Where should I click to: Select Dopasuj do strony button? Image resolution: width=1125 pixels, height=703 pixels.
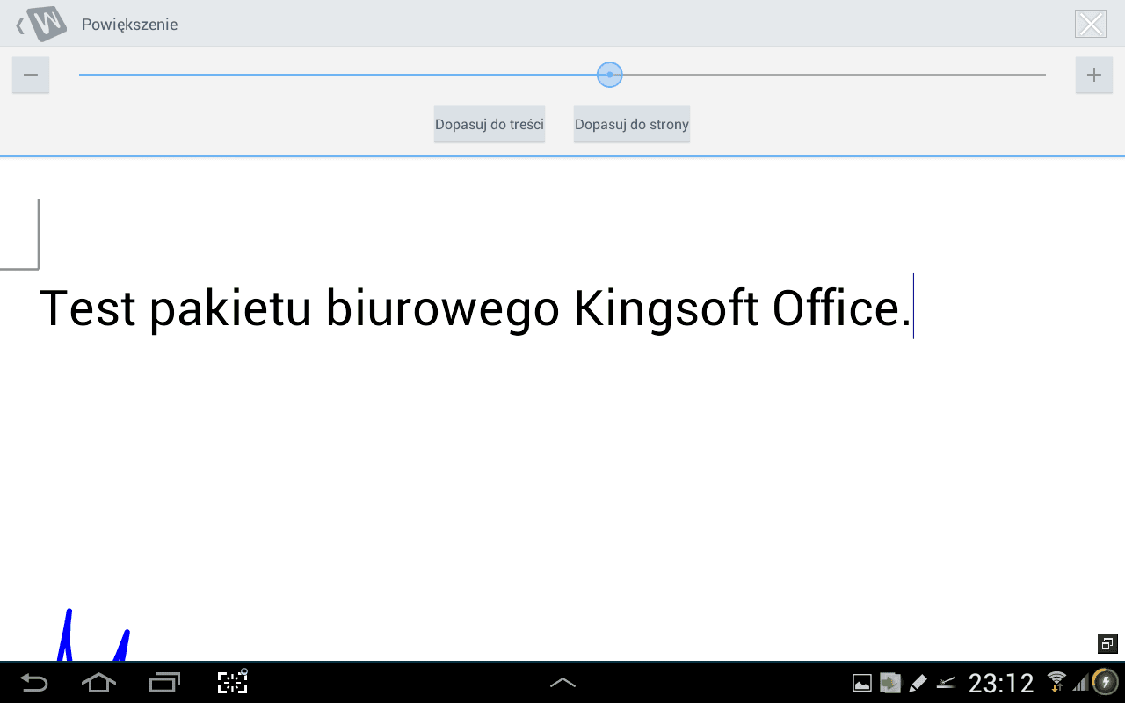coord(632,124)
